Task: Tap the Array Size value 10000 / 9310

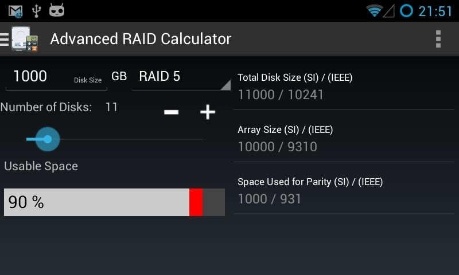Action: (x=277, y=147)
